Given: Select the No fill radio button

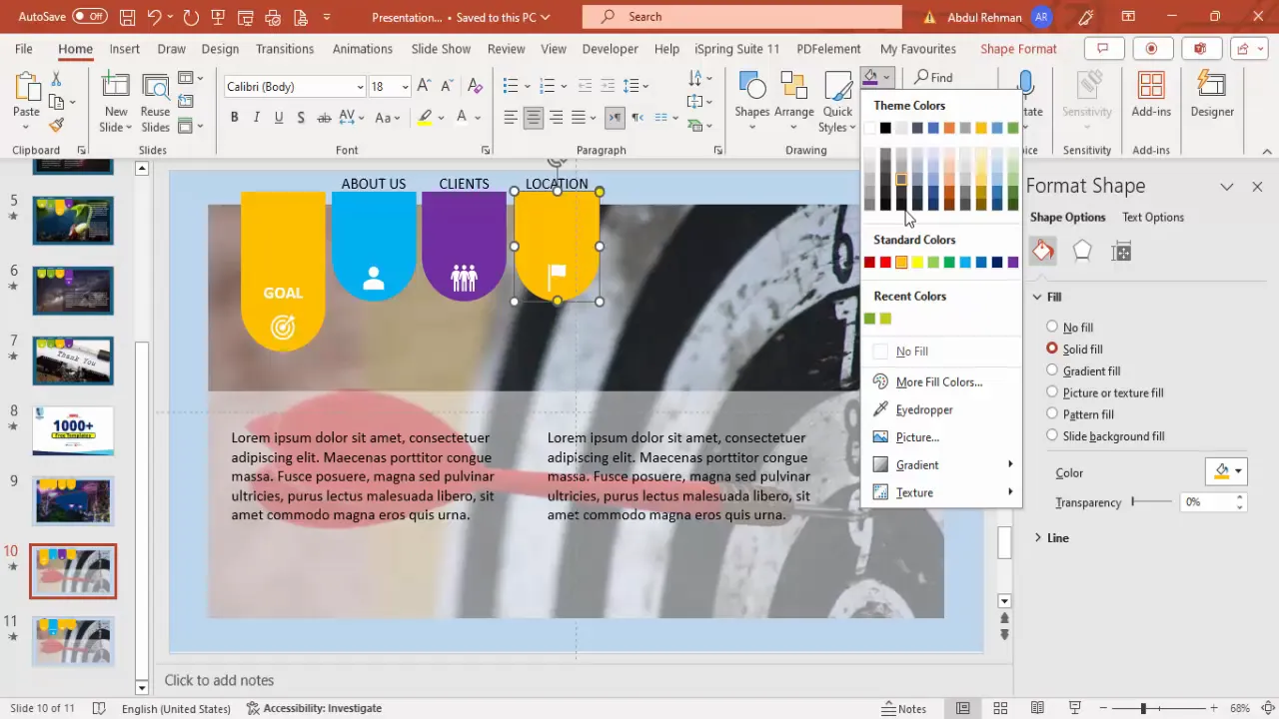Looking at the screenshot, I should tap(1052, 327).
